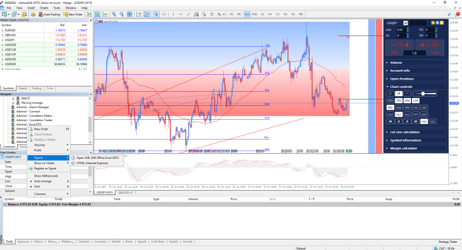Select the equidistant channel drawing tool
Image resolution: width=462 pixels, height=250 pixels.
click(196, 14)
